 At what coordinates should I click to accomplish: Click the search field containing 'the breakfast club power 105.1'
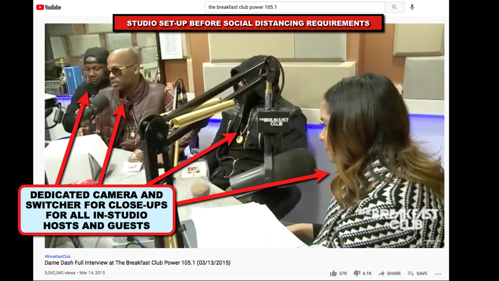click(x=294, y=7)
